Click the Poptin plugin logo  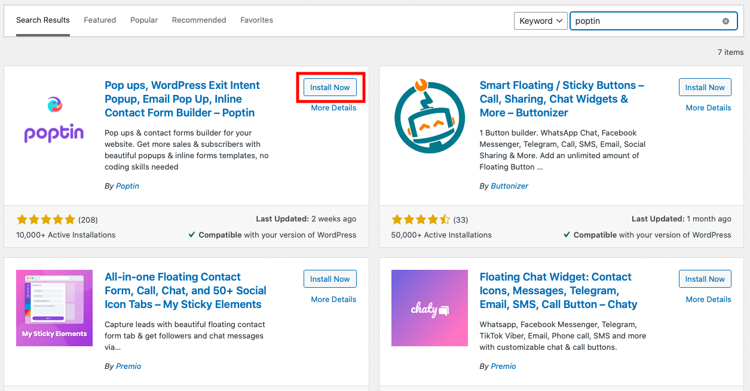click(x=54, y=120)
